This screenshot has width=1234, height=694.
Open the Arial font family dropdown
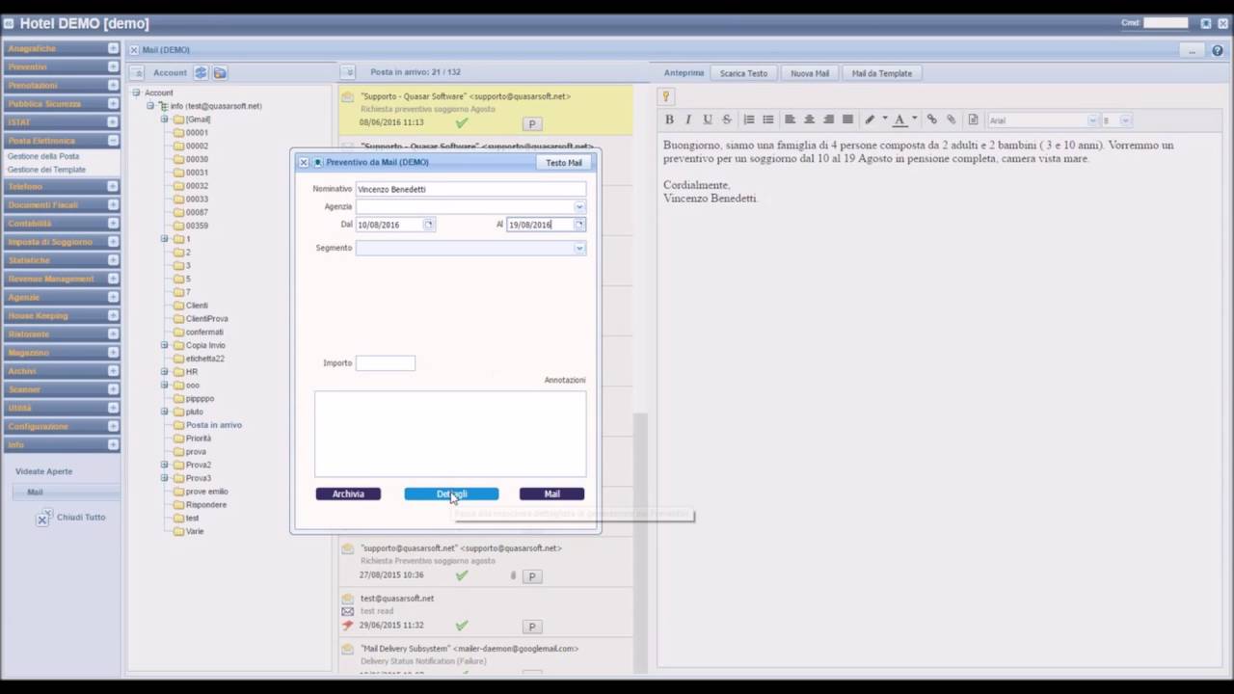[x=1092, y=120]
